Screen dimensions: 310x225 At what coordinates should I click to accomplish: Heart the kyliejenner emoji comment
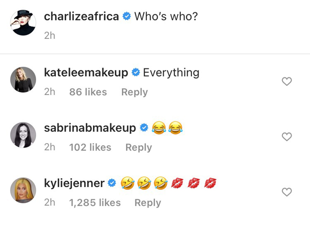click(x=286, y=192)
